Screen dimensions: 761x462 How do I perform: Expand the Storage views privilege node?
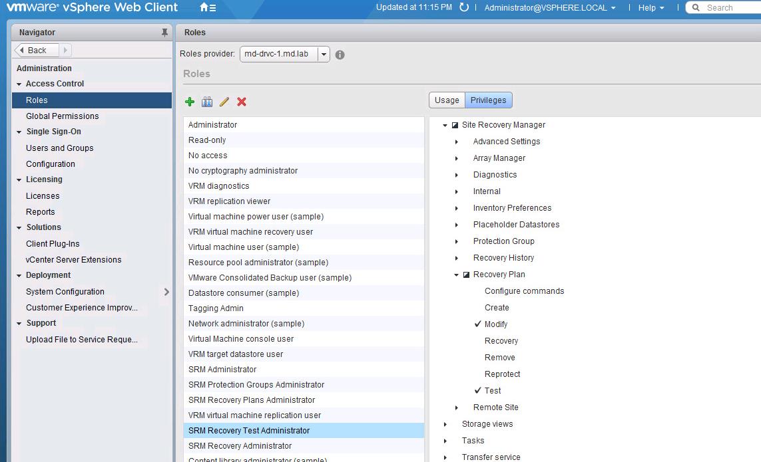445,424
